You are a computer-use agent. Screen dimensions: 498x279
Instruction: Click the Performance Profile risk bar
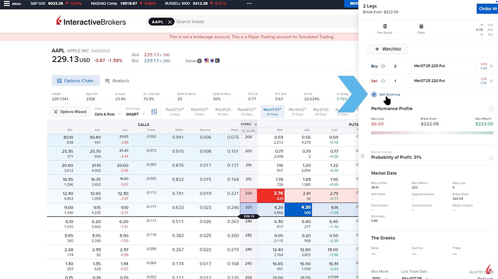[432, 133]
